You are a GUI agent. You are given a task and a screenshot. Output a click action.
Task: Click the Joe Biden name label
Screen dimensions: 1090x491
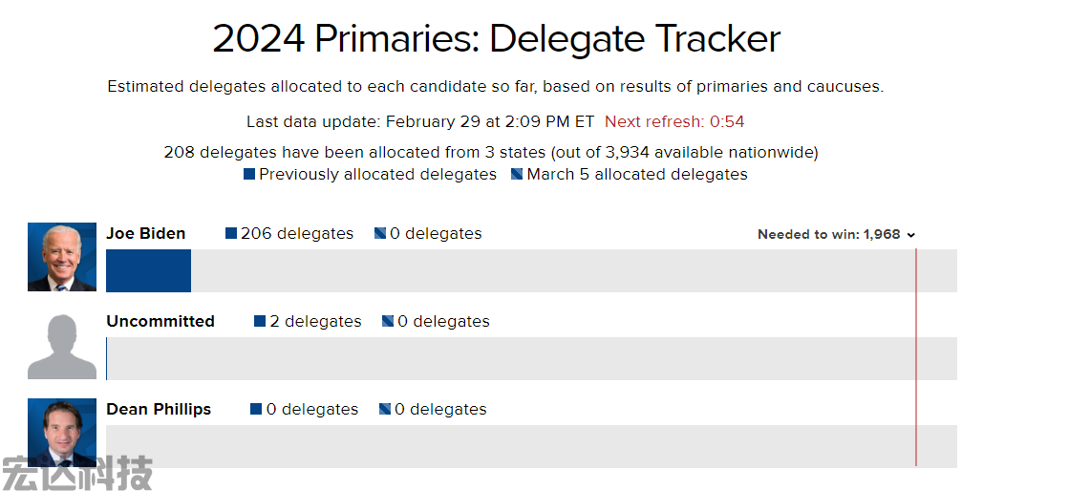click(x=146, y=234)
